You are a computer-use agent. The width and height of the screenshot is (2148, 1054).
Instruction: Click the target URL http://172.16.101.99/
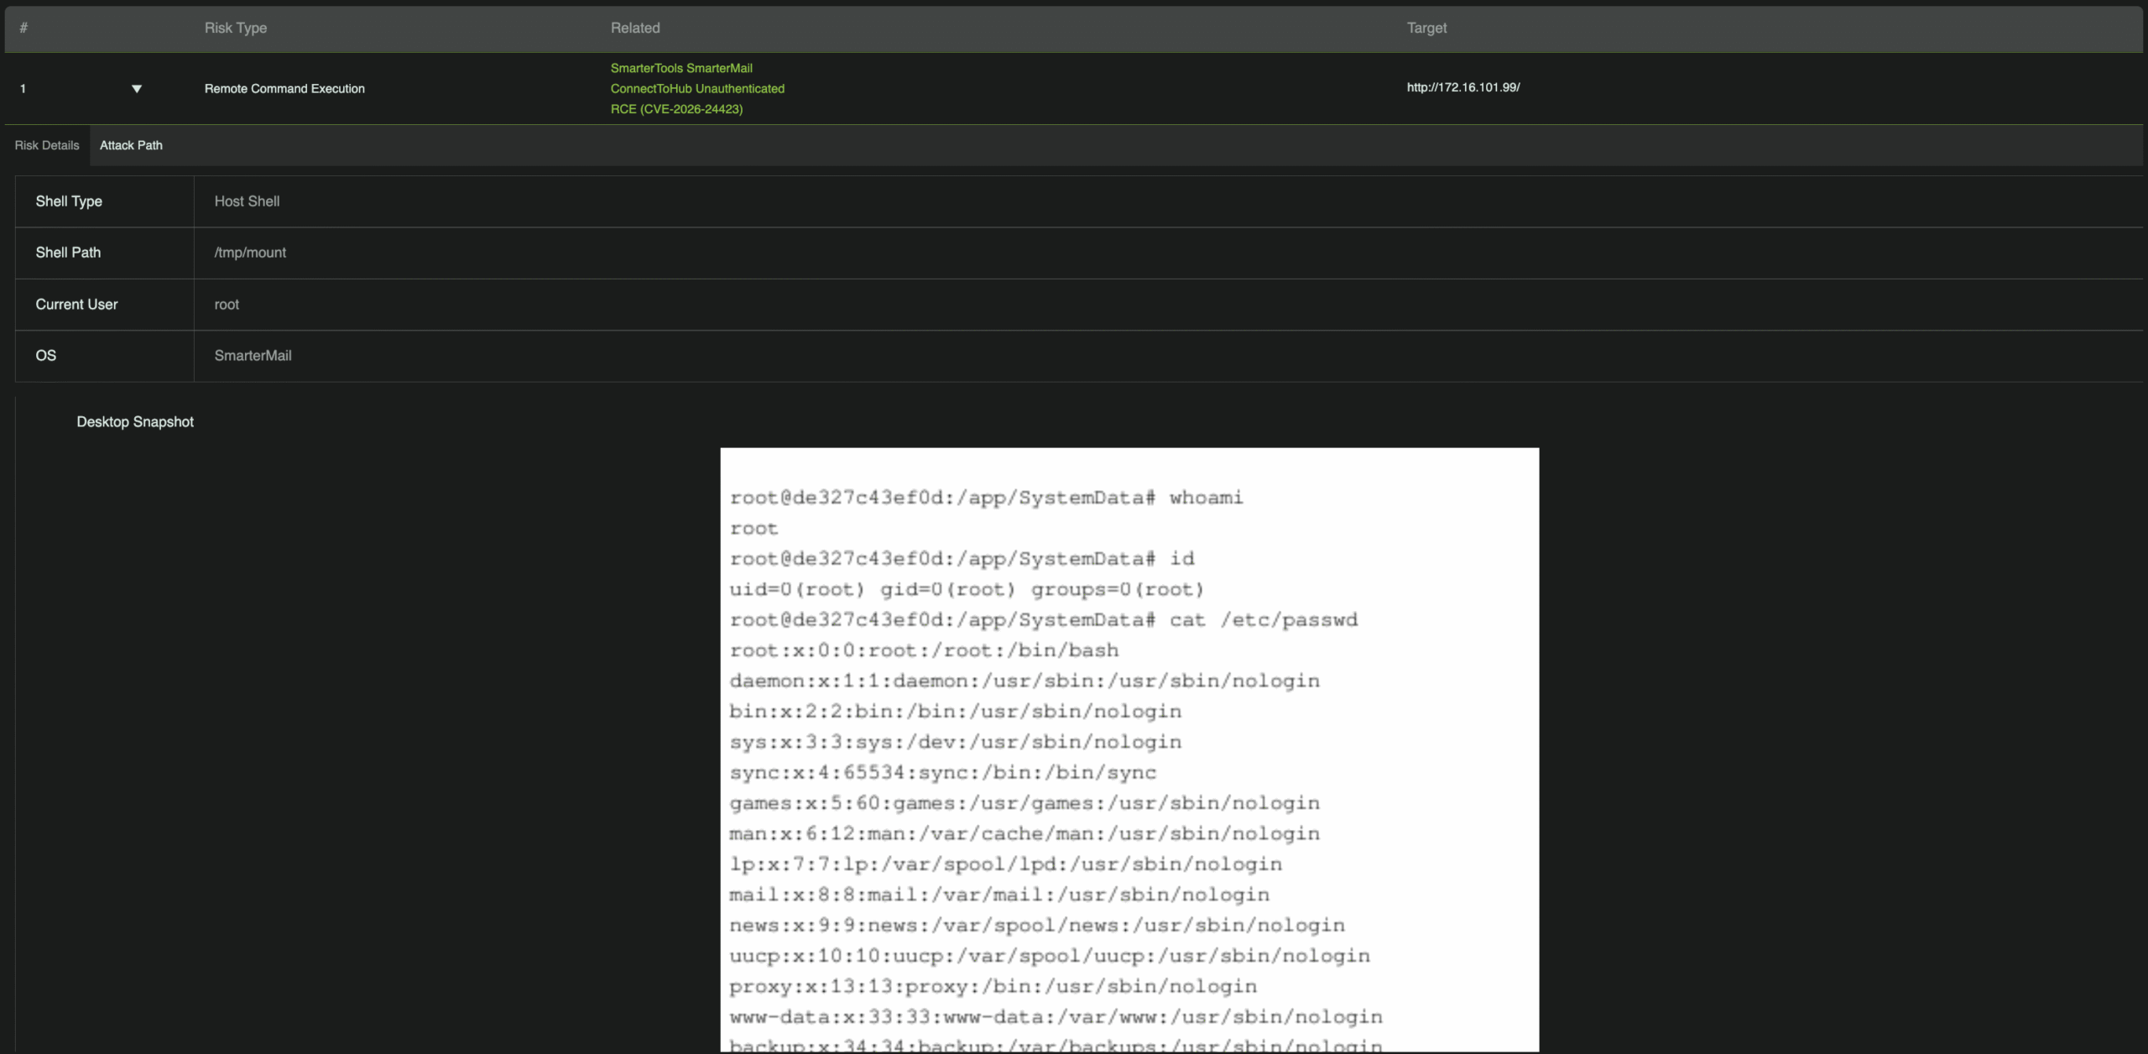1462,87
